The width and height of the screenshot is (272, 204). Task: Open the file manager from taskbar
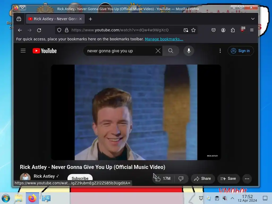point(19,198)
